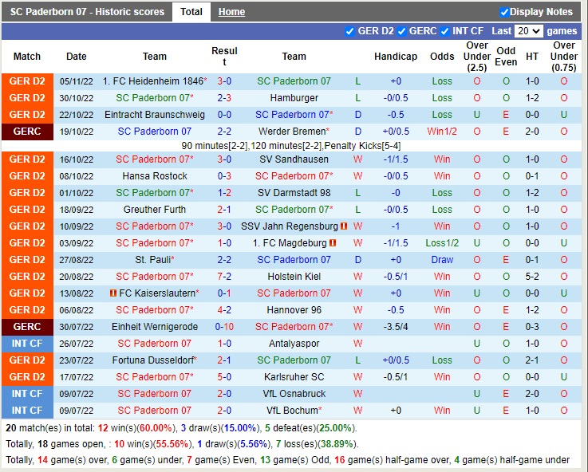Image resolution: width=588 pixels, height=472 pixels.
Task: Uncheck the GERC competition filter
Action: tap(401, 31)
